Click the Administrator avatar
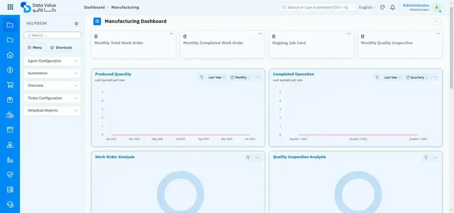This screenshot has width=454, height=213. 436,8
